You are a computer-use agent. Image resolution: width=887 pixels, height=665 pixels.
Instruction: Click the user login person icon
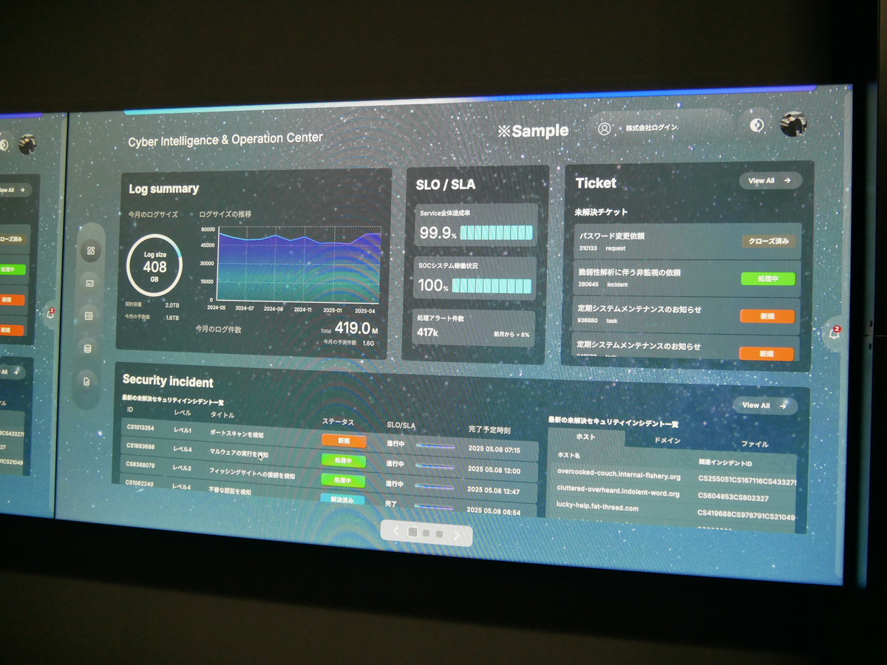pyautogui.click(x=605, y=129)
